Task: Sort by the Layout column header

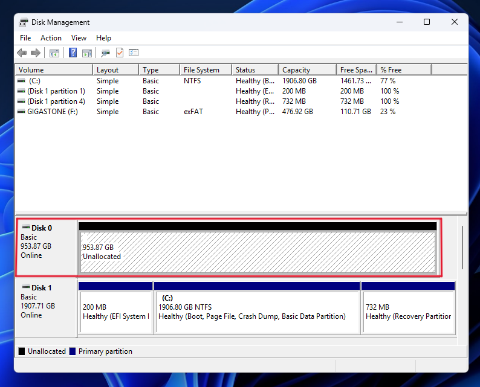Action: click(x=115, y=69)
